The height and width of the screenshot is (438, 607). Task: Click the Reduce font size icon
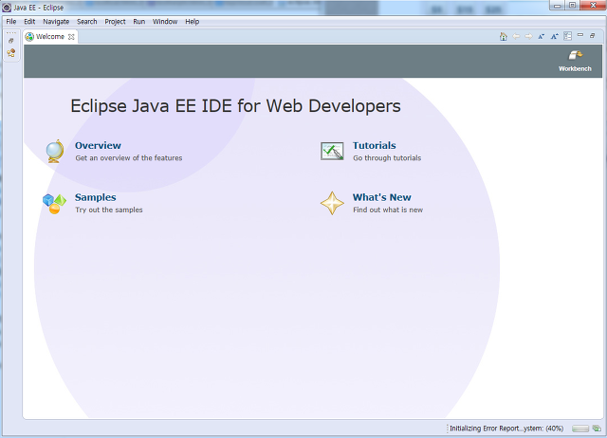point(542,36)
